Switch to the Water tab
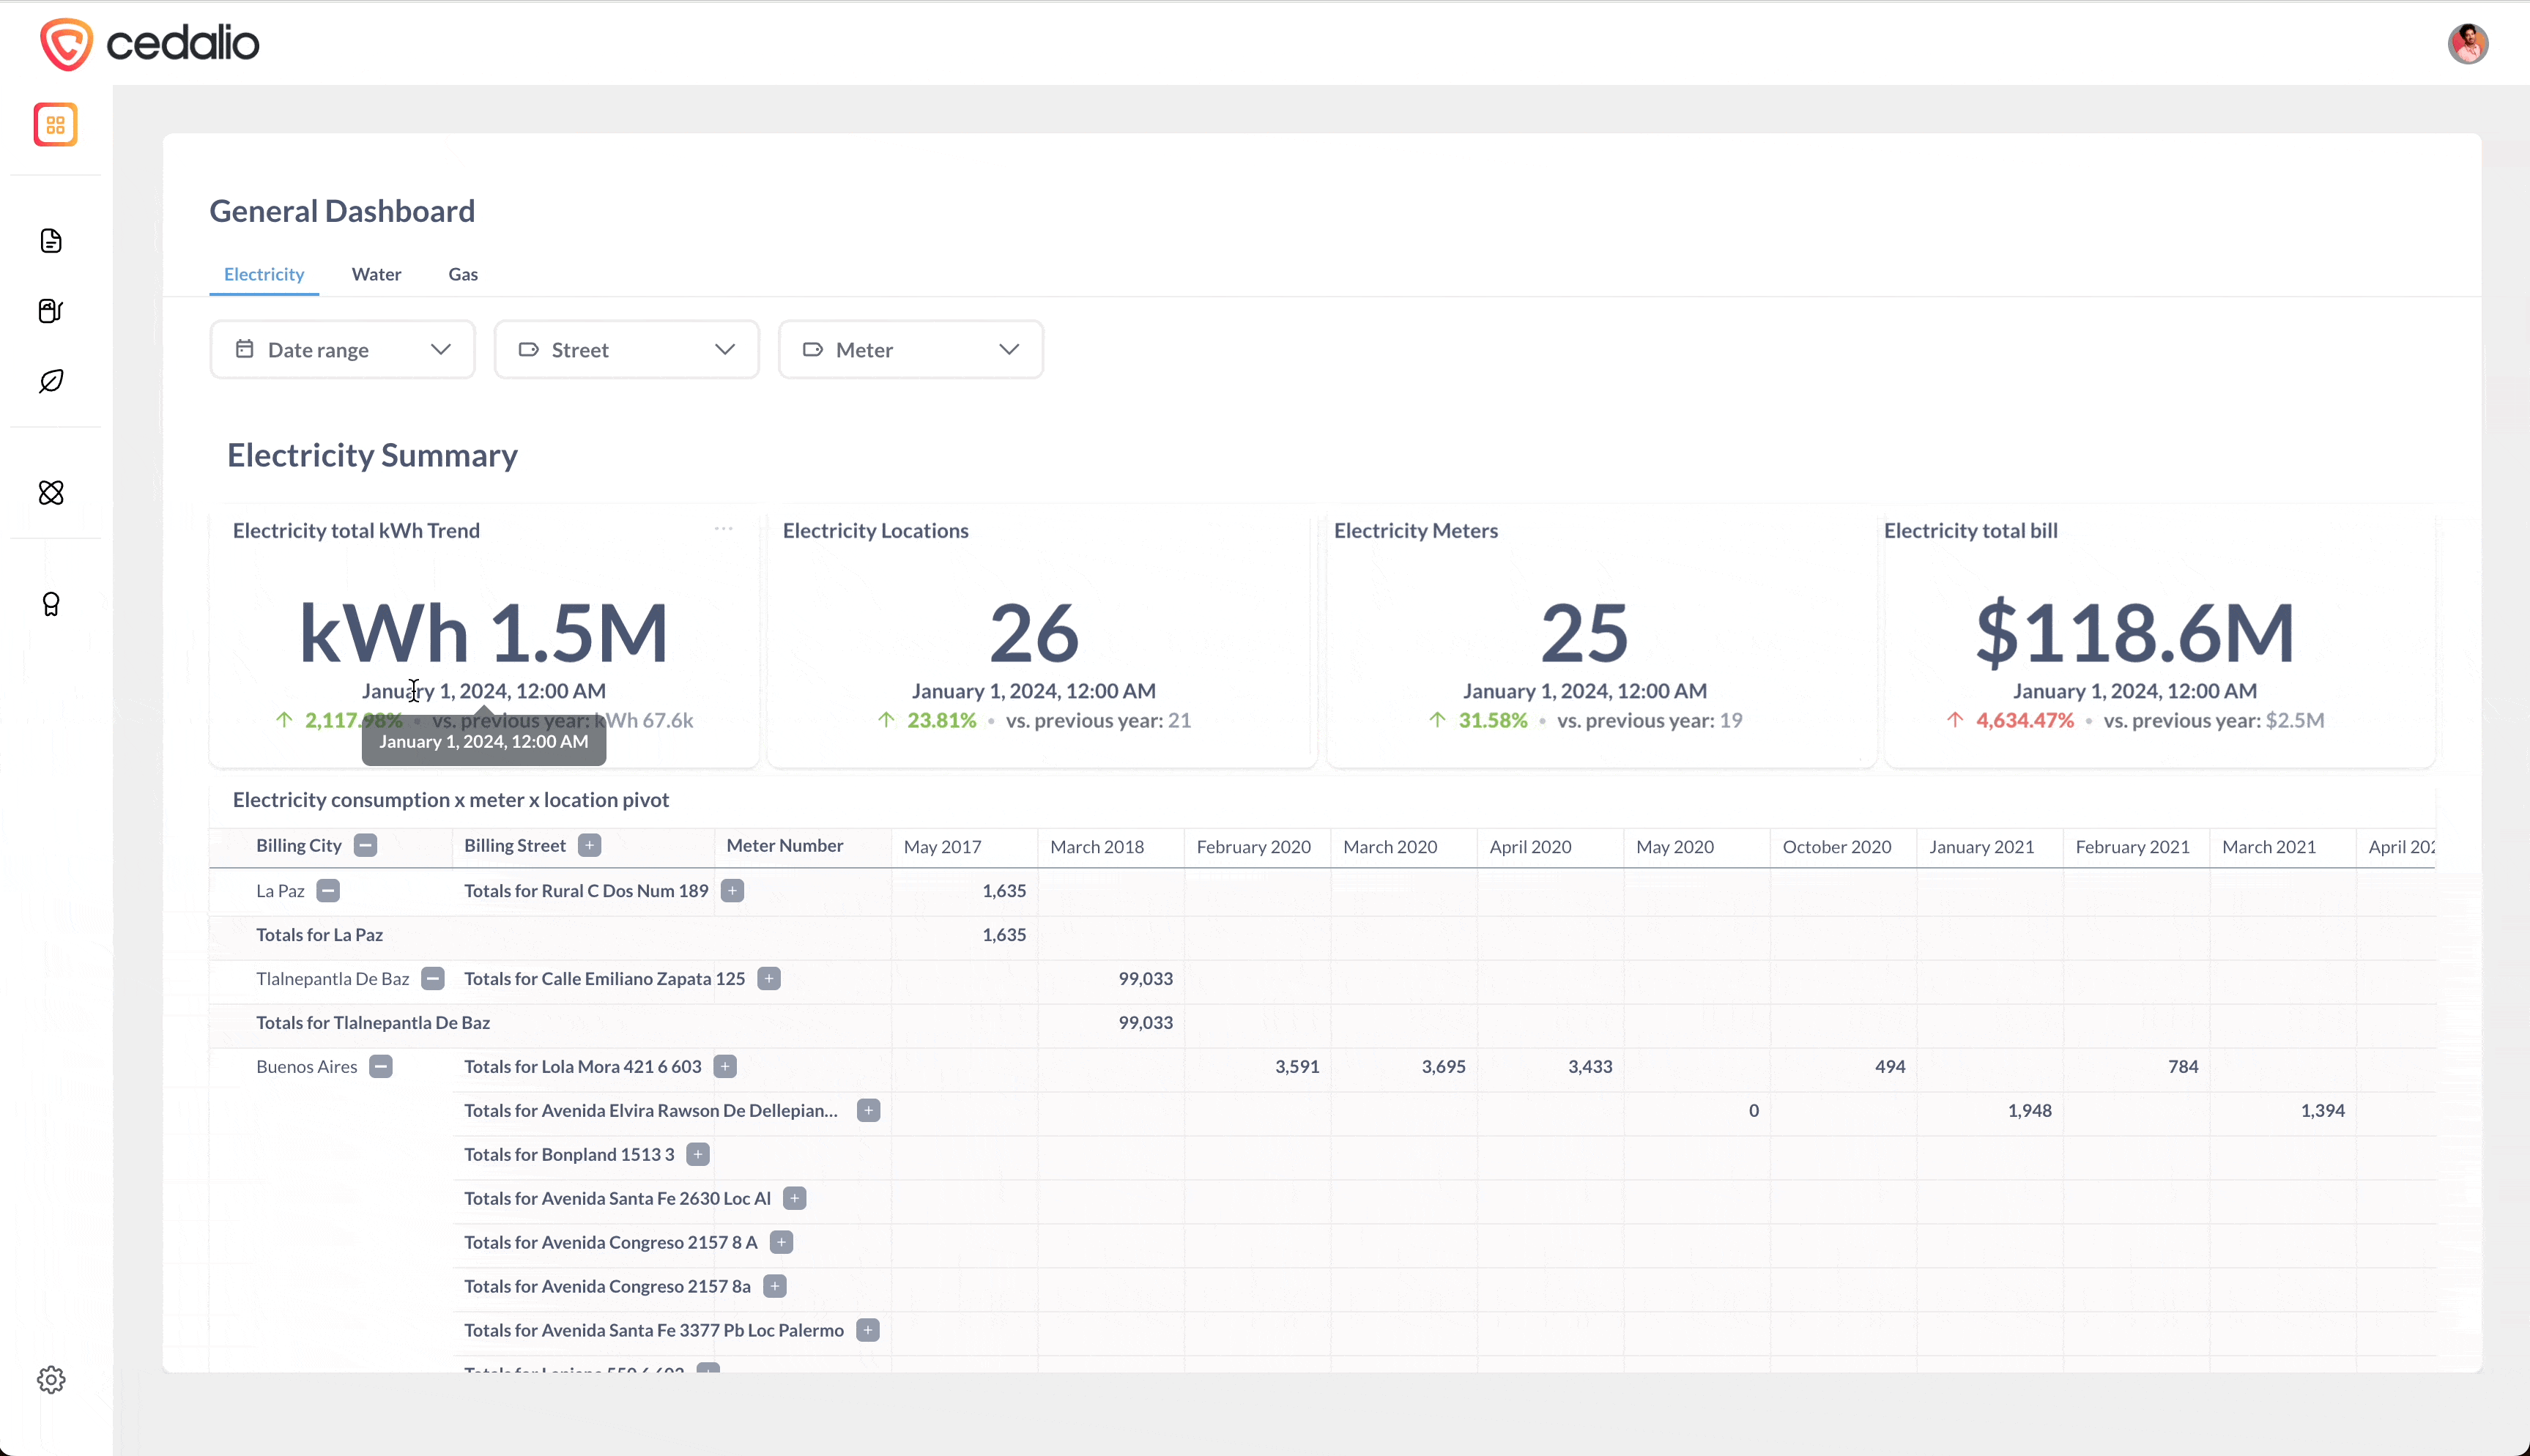This screenshot has height=1456, width=2530. click(x=376, y=274)
